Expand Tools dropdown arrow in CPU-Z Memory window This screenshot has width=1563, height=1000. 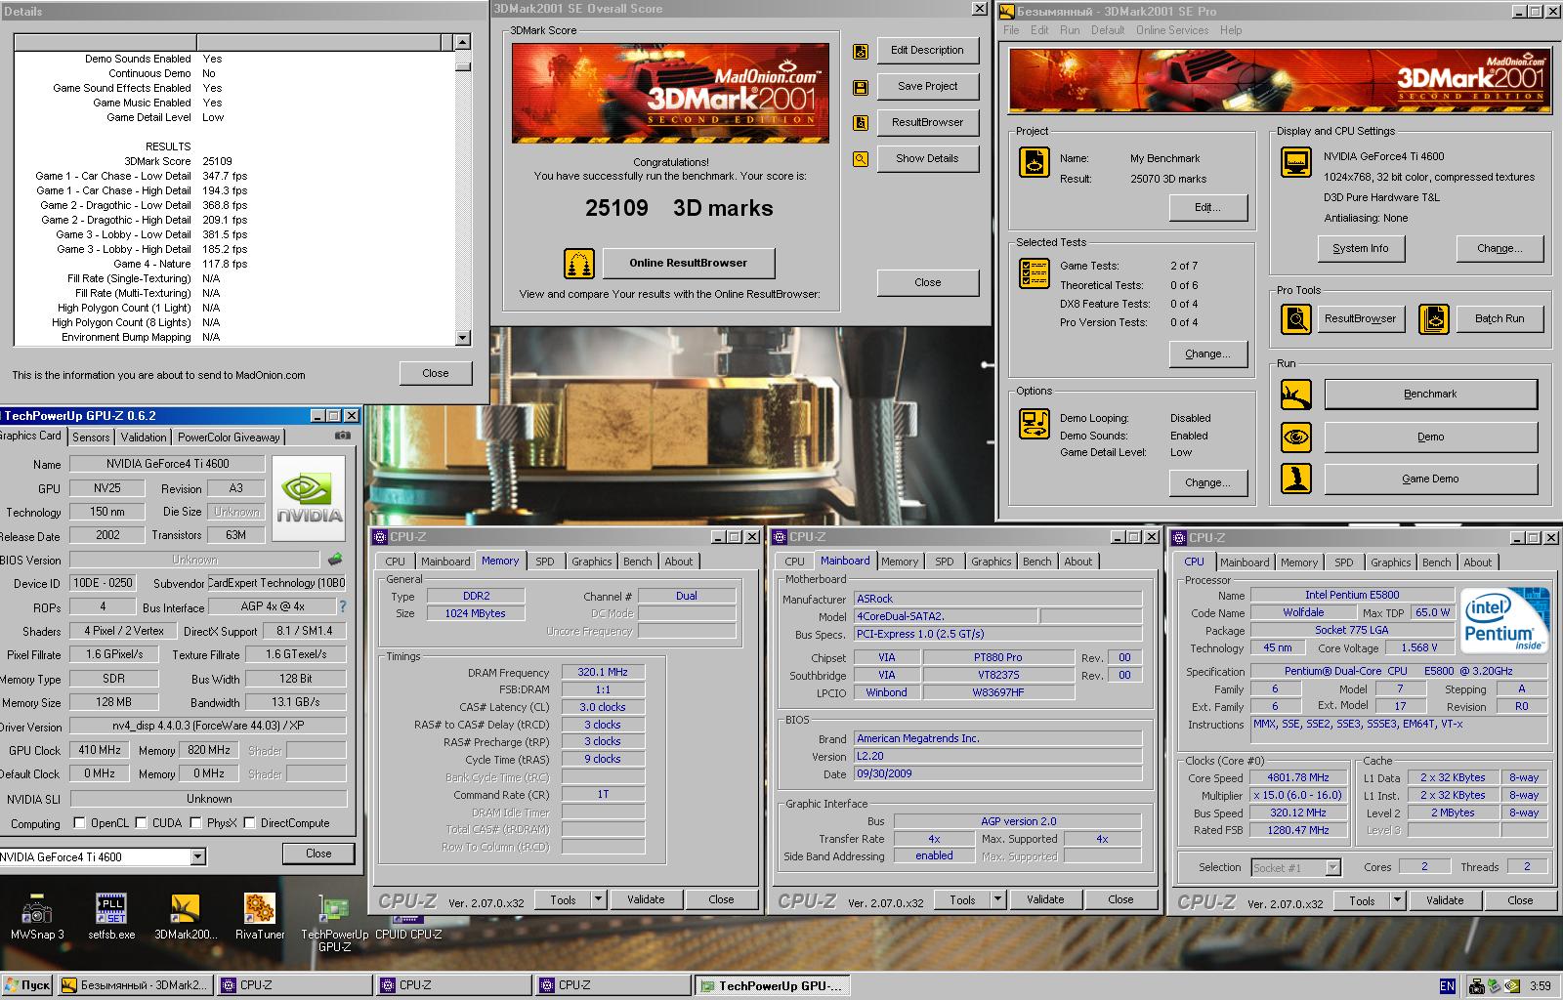(598, 899)
